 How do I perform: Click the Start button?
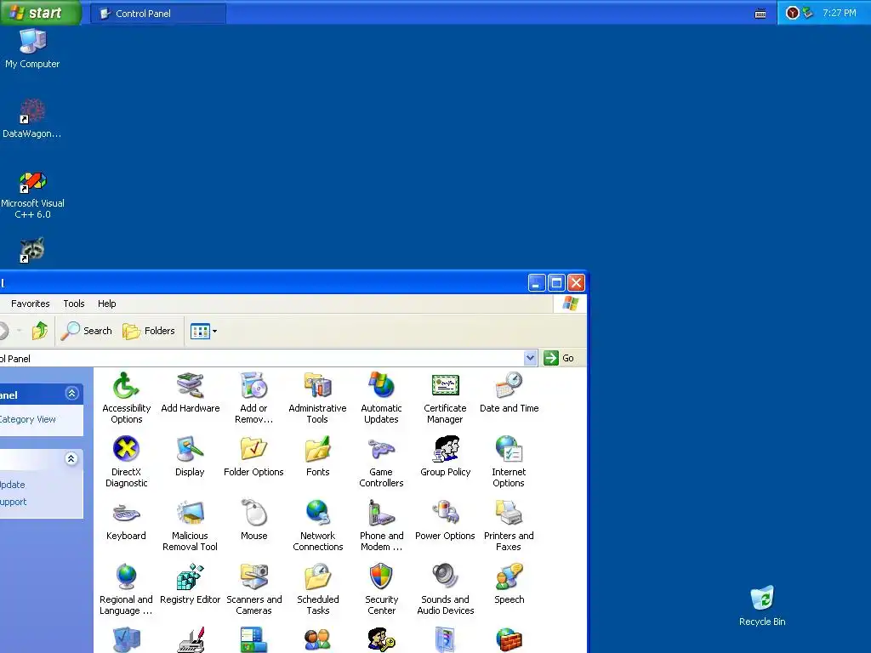click(x=40, y=13)
